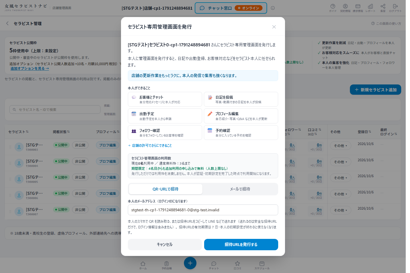Viewport: 410px width, 273px height.
Task: Close the セラピスト専用管理画面を発行 dialog
Action: (x=274, y=27)
